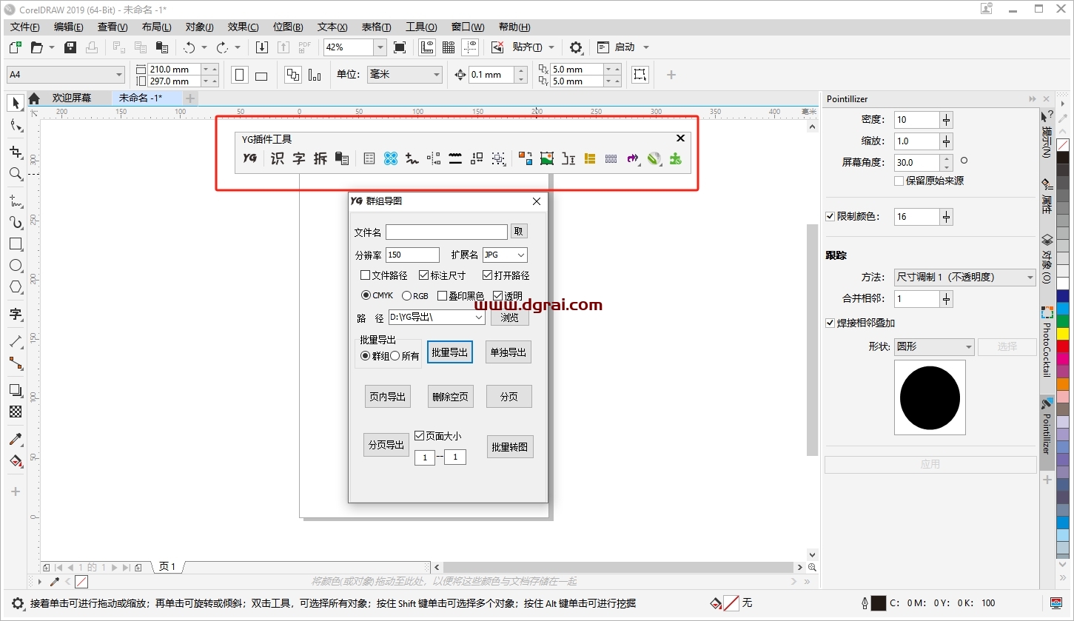Select the Rectangle tool in toolbox

click(x=15, y=244)
